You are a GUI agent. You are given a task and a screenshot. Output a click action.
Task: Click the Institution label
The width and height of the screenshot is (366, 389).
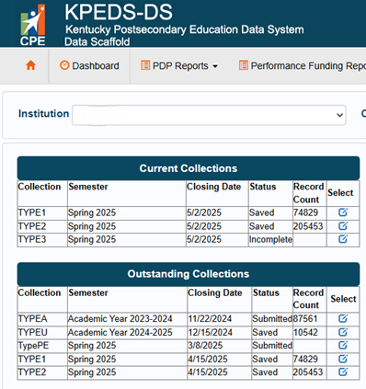click(x=43, y=114)
